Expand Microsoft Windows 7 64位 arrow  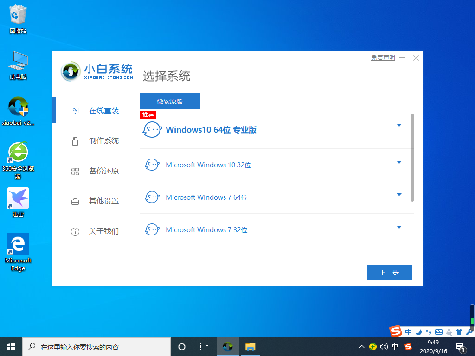point(399,195)
